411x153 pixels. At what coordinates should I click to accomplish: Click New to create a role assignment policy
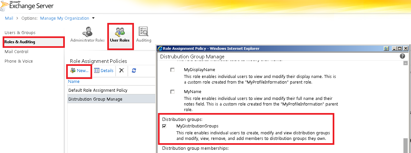[x=79, y=70]
